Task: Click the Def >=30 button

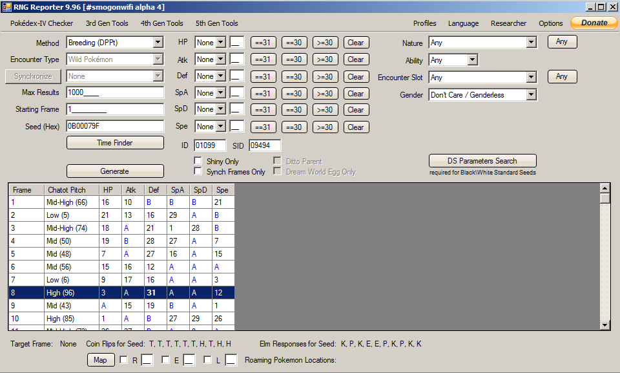Action: pyautogui.click(x=325, y=77)
